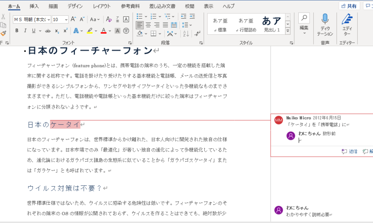Open bullet list button
The image size is (373, 223).
[x=140, y=16]
